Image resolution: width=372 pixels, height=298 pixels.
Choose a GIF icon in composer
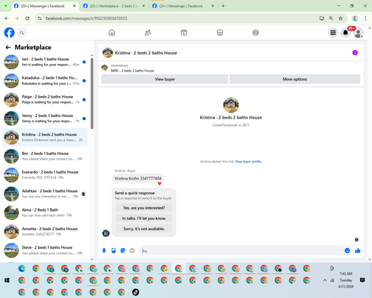132,250
